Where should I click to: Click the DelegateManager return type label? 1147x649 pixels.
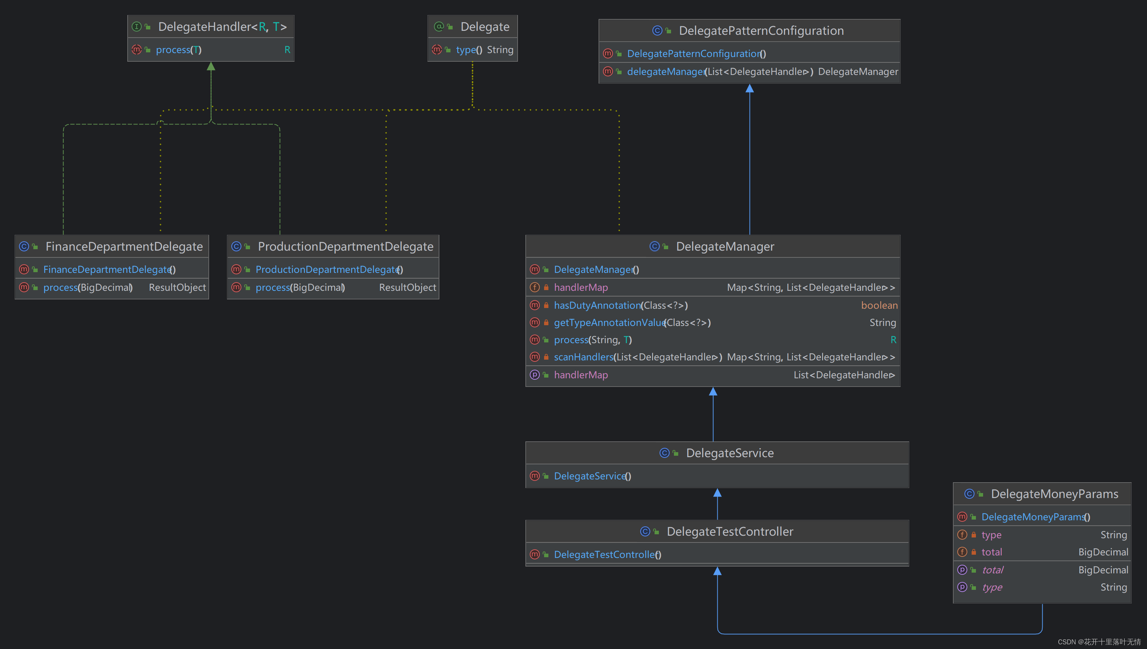point(858,71)
